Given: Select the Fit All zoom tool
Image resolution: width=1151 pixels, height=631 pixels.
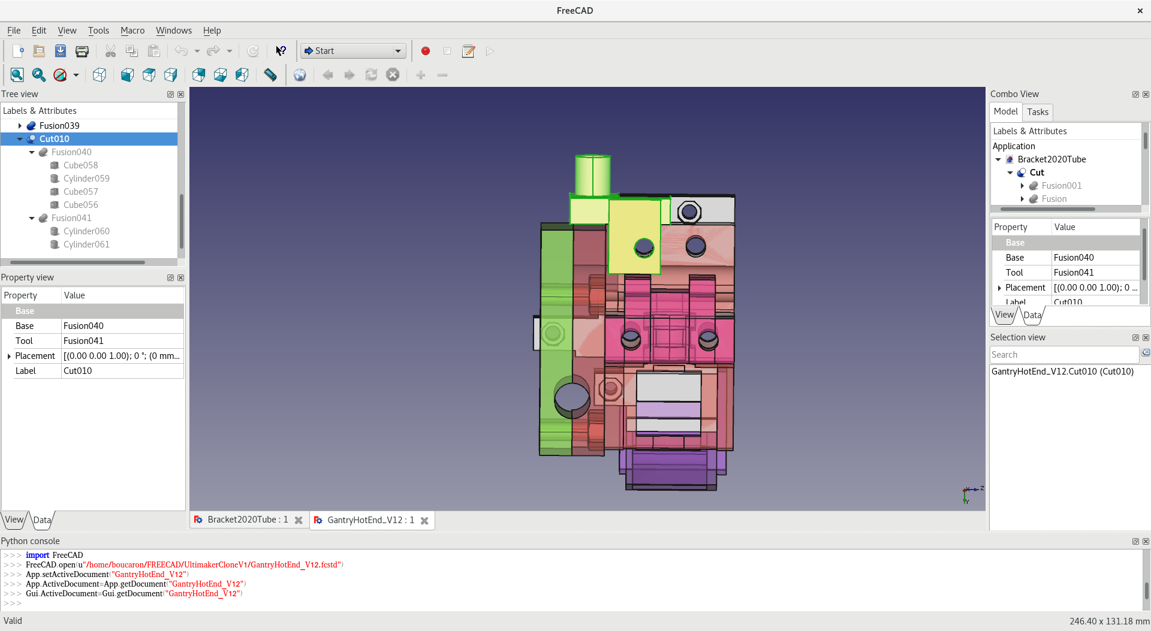Looking at the screenshot, I should click(x=17, y=74).
